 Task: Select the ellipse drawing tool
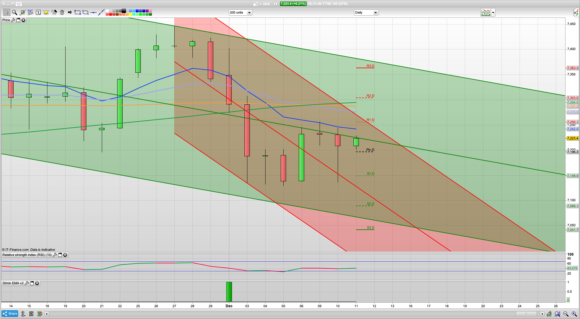(x=85, y=12)
